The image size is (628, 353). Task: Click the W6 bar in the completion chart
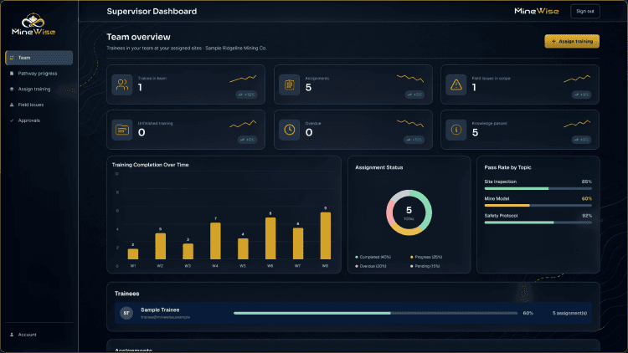(x=270, y=238)
